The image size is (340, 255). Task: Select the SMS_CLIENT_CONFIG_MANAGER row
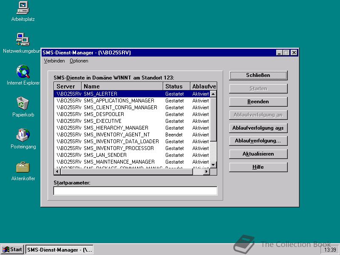(x=132, y=108)
